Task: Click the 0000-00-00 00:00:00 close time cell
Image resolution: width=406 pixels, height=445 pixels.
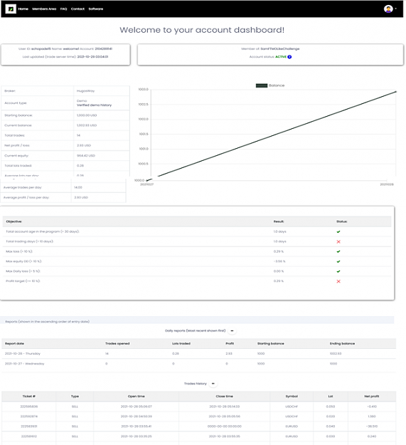Action: click(x=225, y=426)
